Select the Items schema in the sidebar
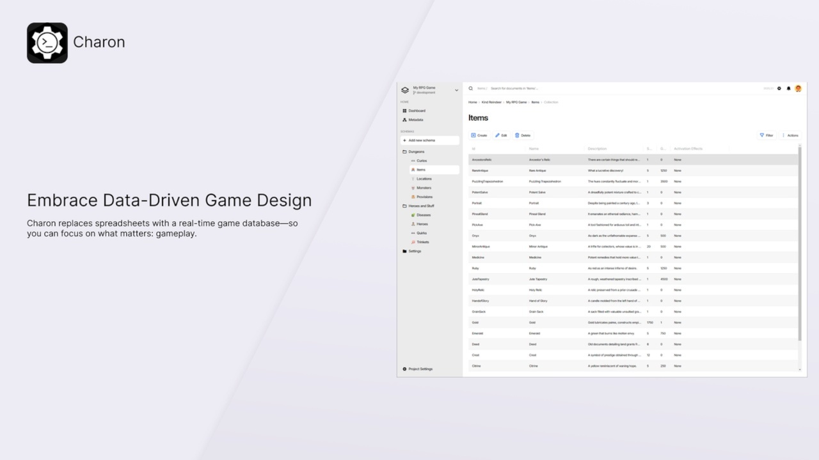 point(434,170)
